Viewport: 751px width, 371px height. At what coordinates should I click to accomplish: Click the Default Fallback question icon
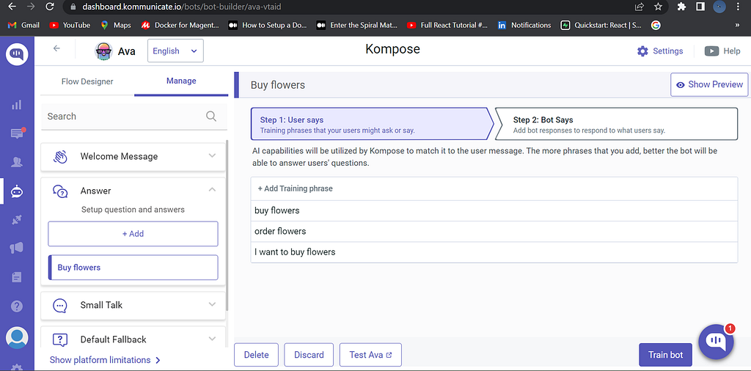(60, 339)
